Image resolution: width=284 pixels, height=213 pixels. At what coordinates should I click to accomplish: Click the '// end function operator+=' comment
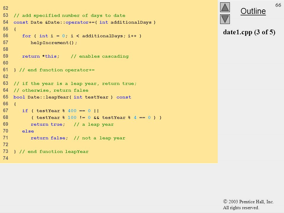click(57, 70)
